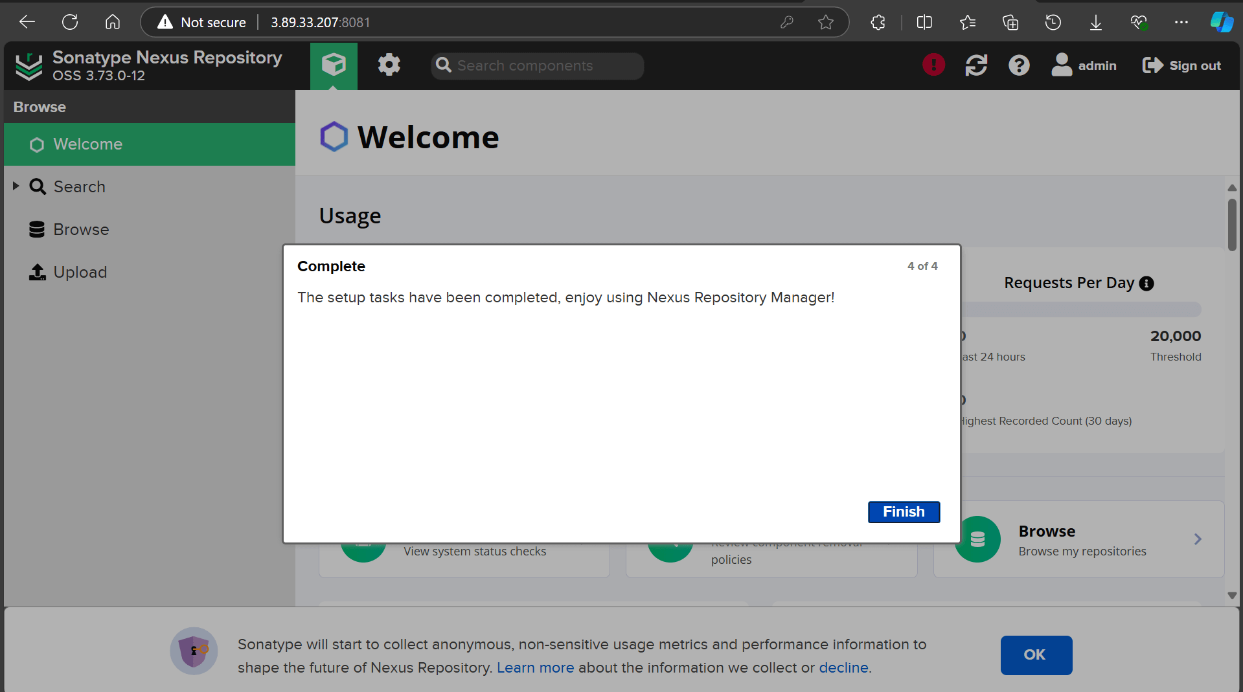Select Upload in the sidebar

[x=79, y=272]
